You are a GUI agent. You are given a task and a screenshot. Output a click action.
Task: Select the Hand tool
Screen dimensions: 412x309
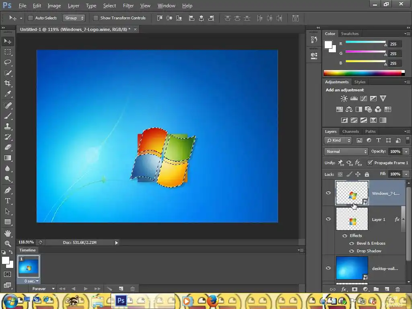[8, 233]
